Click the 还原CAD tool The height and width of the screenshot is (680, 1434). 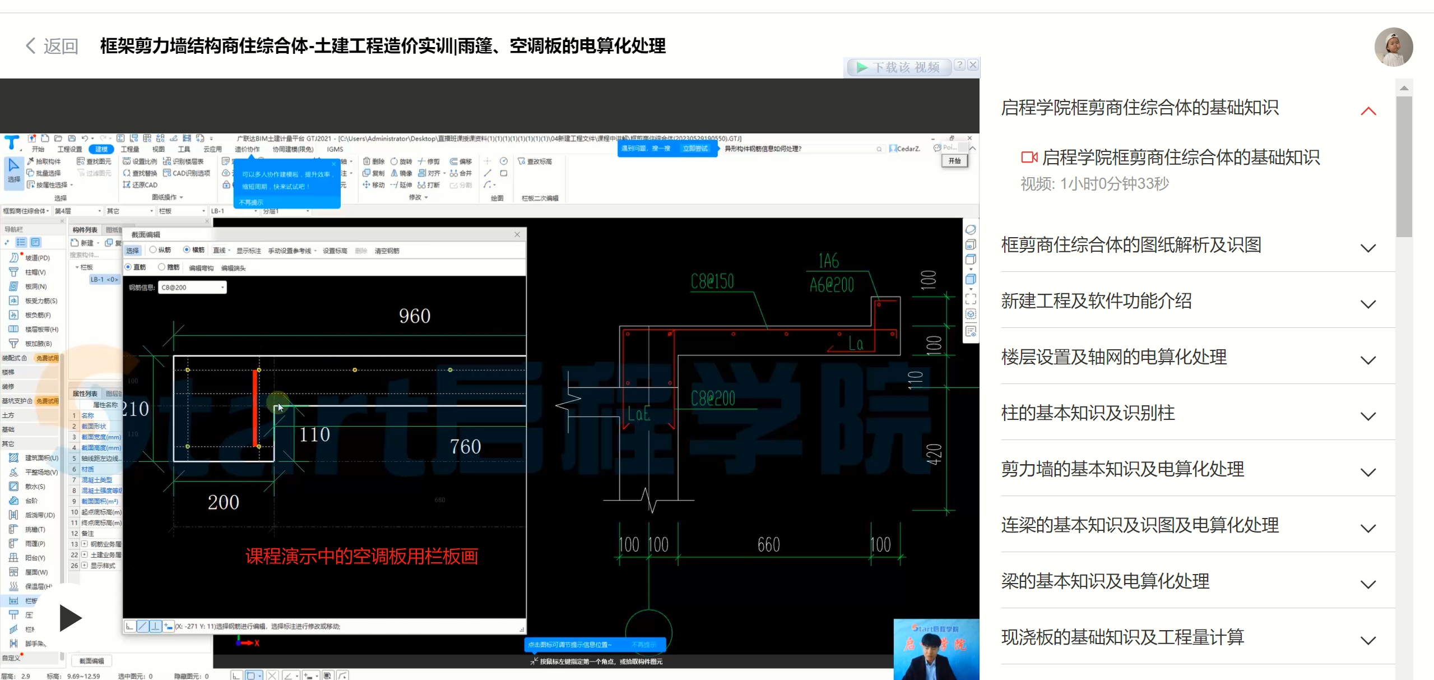[140, 185]
